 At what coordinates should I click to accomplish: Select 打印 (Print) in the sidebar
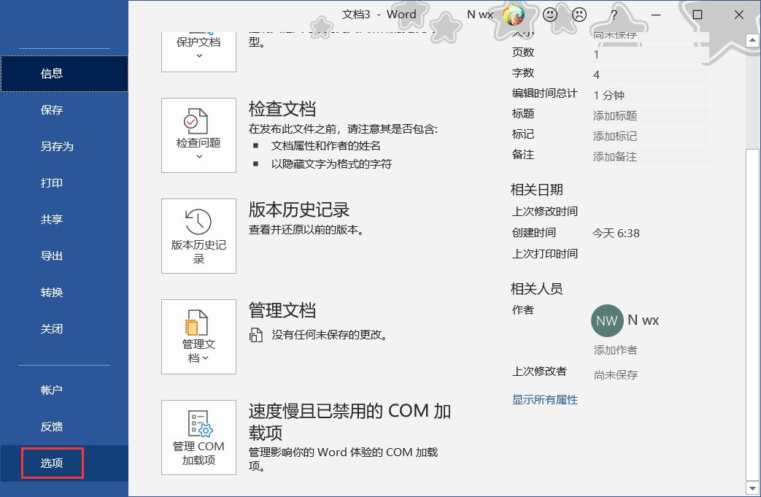coord(51,182)
